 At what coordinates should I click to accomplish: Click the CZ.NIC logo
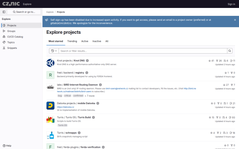click(x=11, y=4)
